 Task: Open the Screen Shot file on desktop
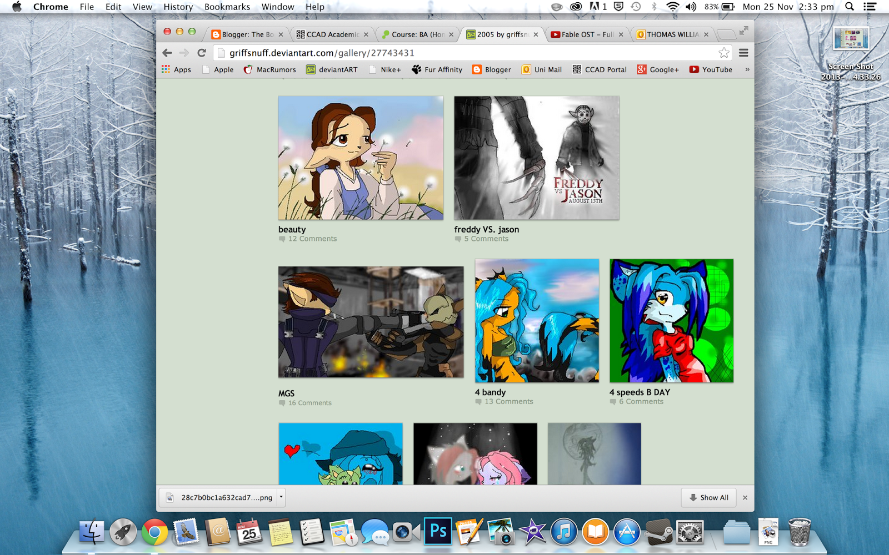851,53
